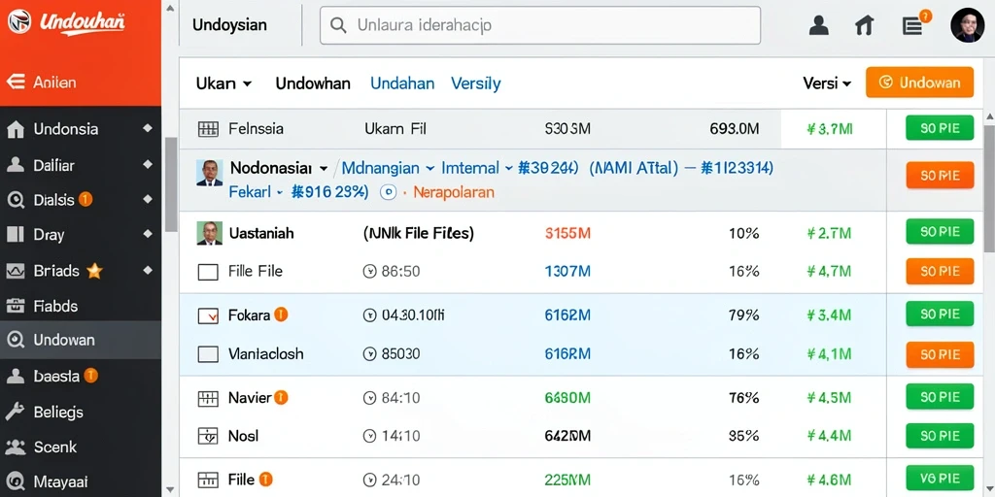Expand the Daliiar sidebar item arrow
The height and width of the screenshot is (497, 995).
click(148, 164)
